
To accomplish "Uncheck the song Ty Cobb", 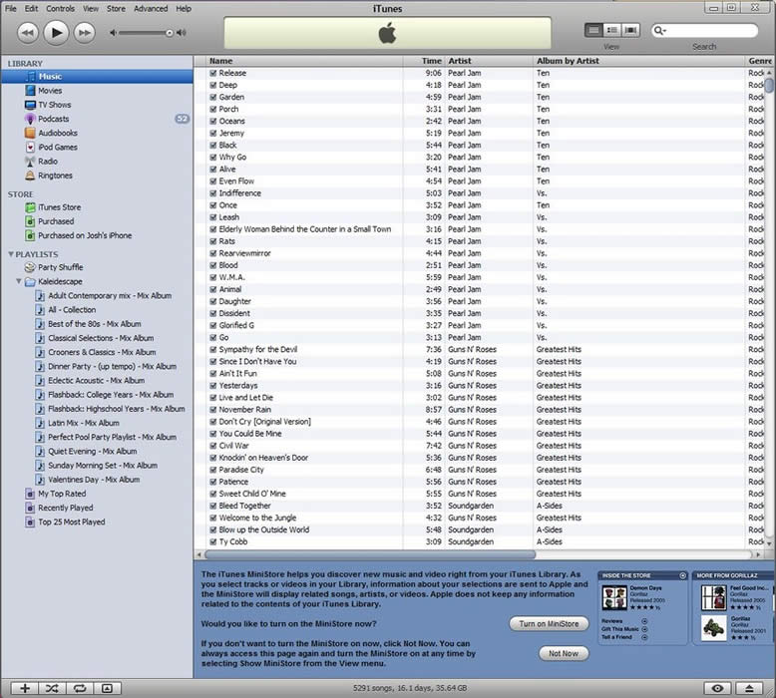I will 213,541.
